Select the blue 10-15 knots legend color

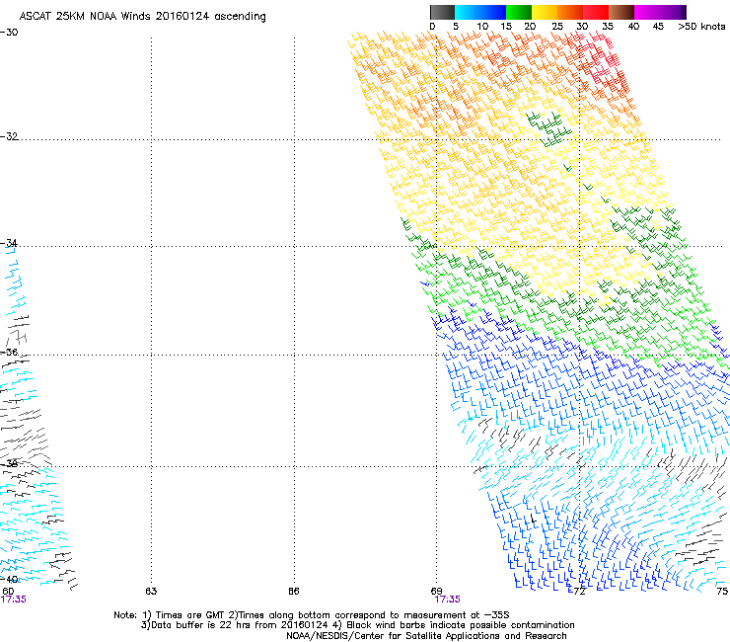point(493,12)
